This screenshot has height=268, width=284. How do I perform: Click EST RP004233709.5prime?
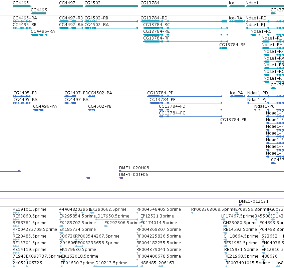pos(35,229)
